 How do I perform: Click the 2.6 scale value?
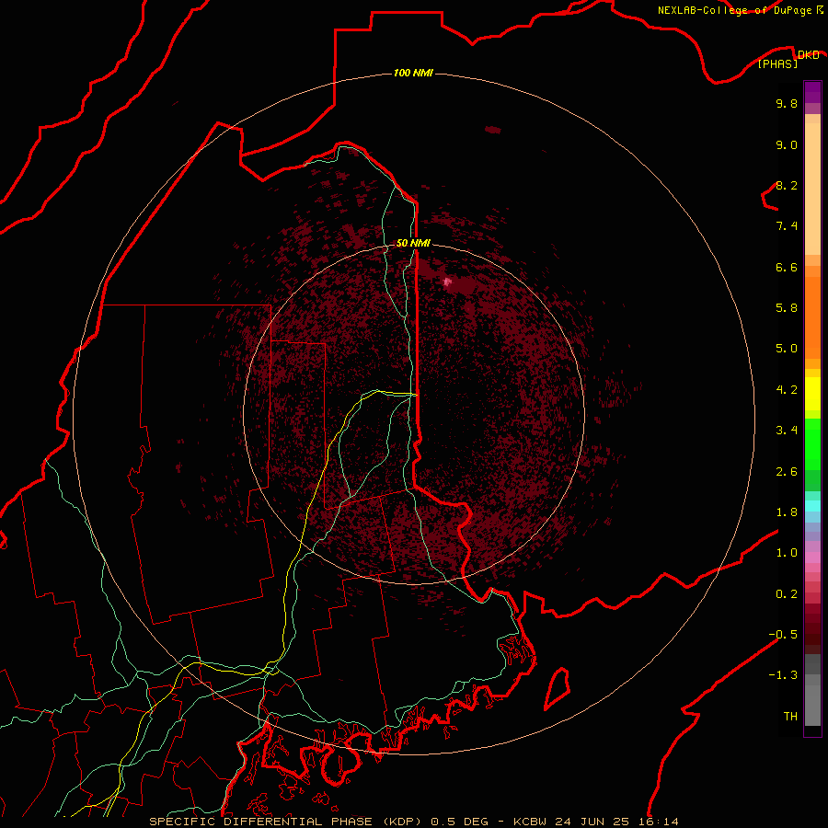[x=787, y=472]
